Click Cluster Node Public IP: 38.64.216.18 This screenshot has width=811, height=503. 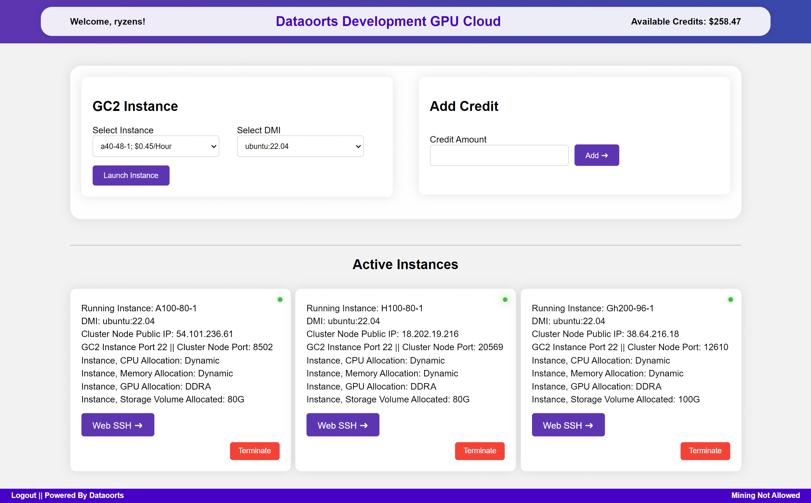click(605, 334)
